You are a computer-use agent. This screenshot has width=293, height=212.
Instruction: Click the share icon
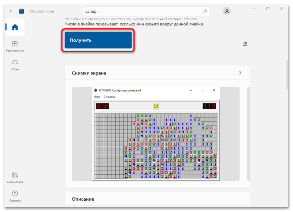[245, 43]
